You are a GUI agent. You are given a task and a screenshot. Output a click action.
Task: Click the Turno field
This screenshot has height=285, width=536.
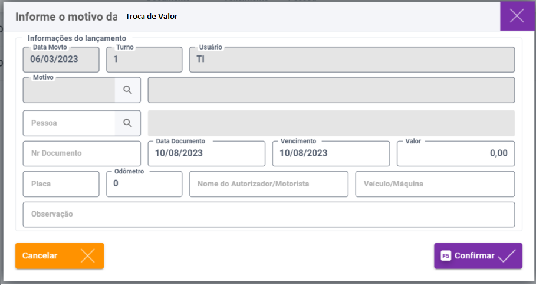(144, 59)
